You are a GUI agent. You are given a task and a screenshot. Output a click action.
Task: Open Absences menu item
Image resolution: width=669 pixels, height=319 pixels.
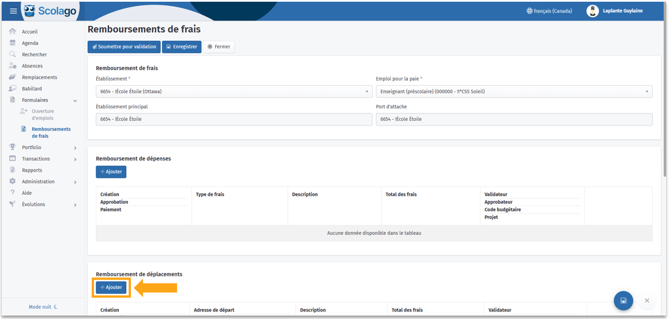pos(32,66)
